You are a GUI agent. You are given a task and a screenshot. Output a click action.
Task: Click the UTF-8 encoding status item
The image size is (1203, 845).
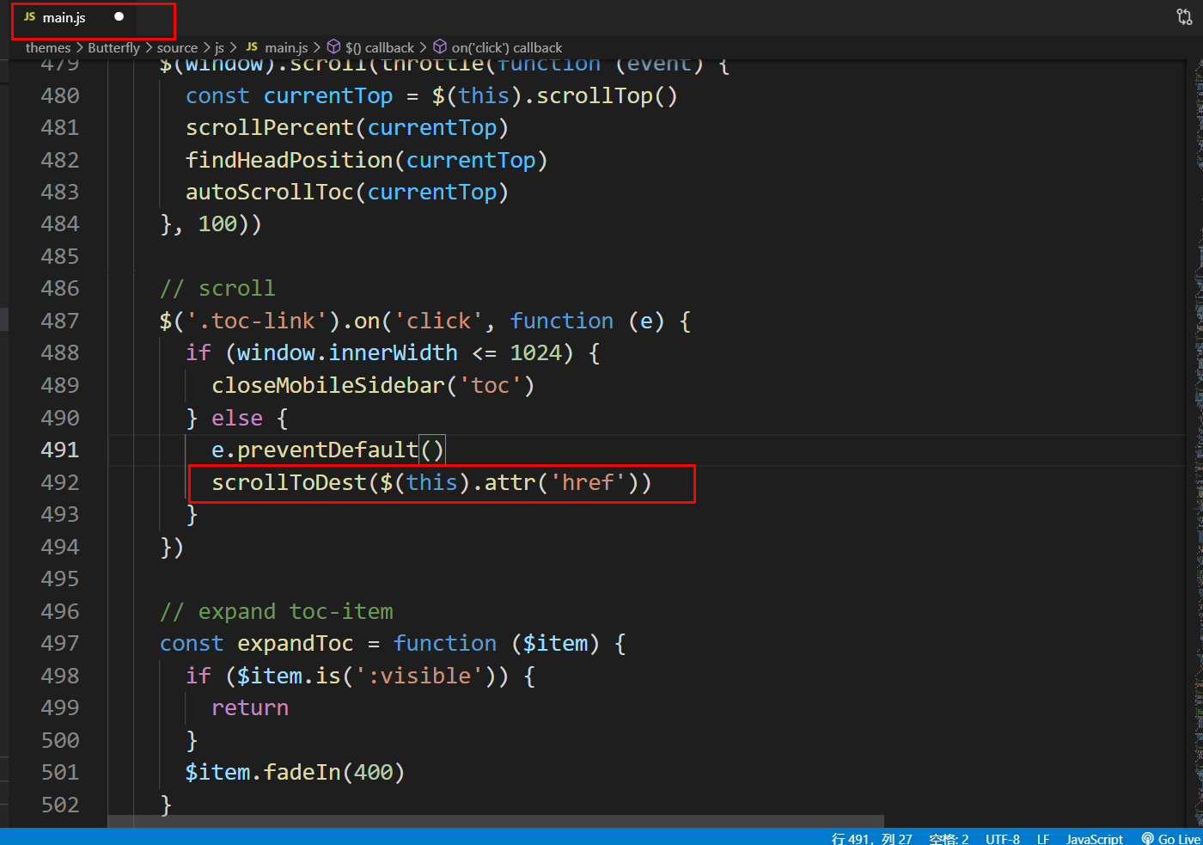click(x=1002, y=839)
